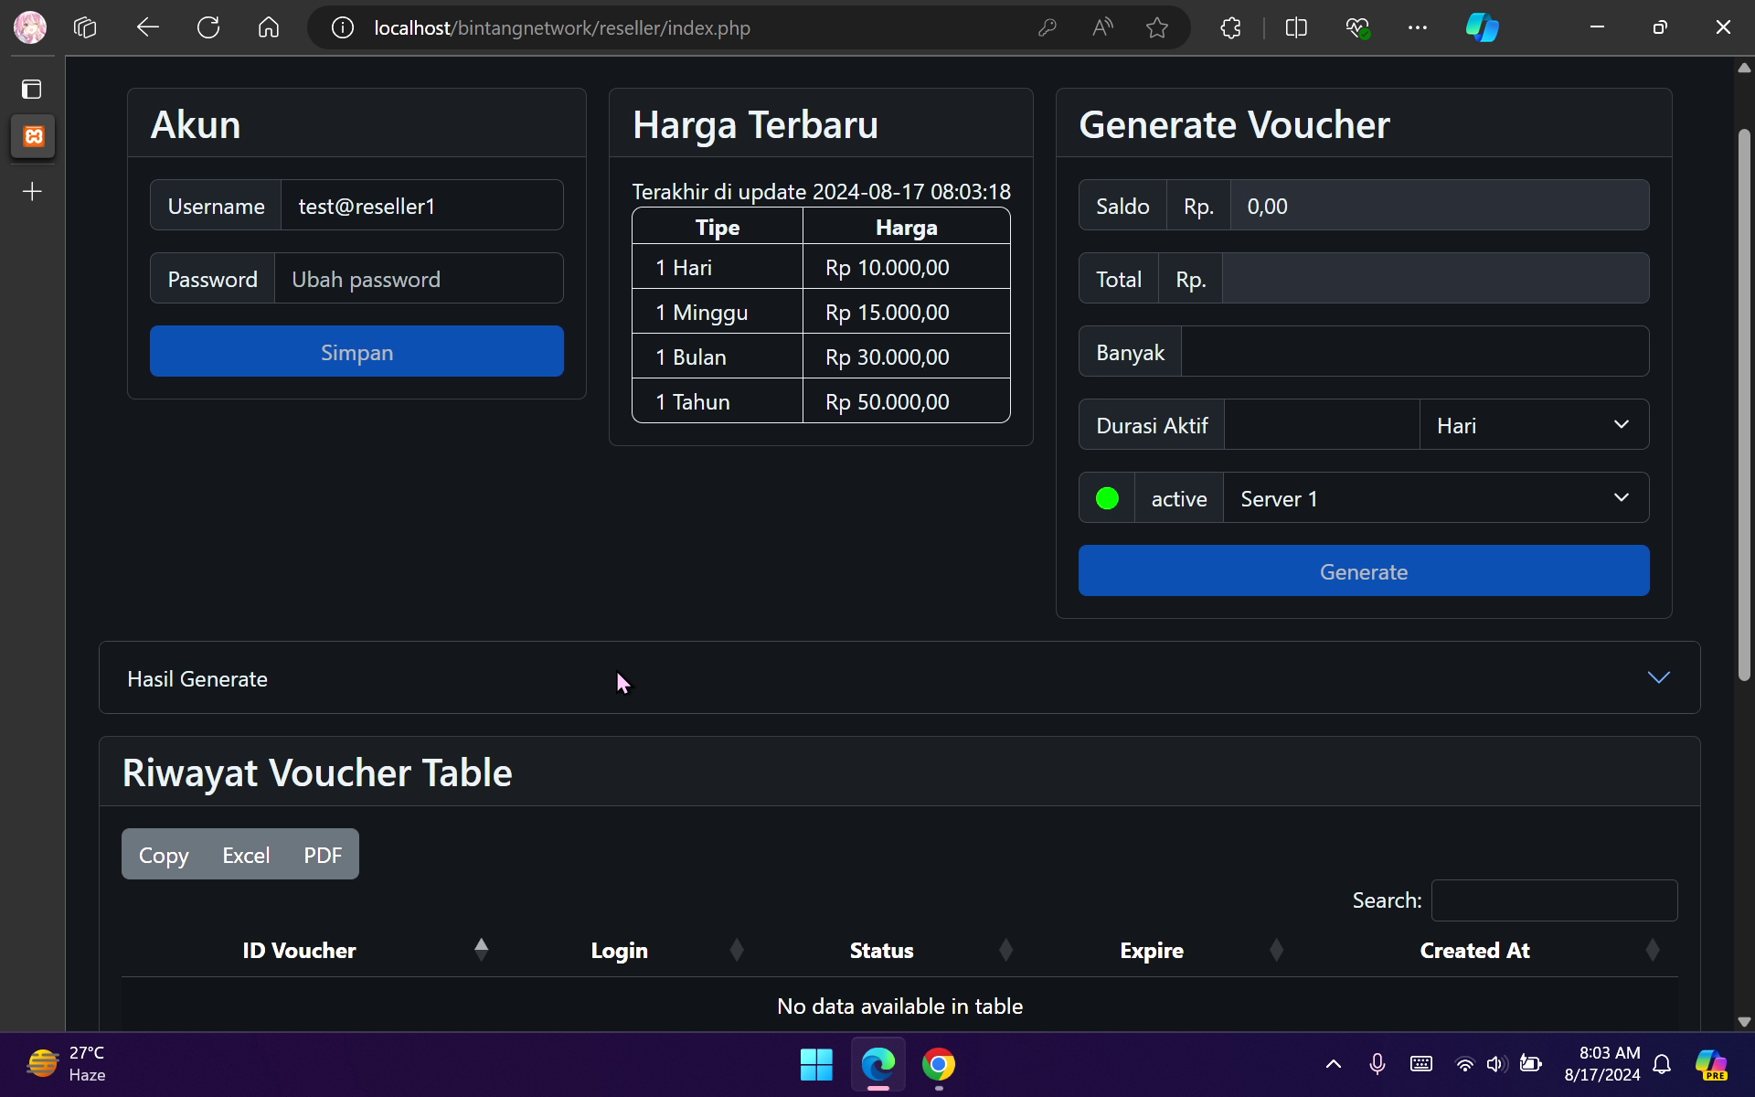The image size is (1755, 1097).
Task: Open saved password key icon
Action: [x=1048, y=27]
